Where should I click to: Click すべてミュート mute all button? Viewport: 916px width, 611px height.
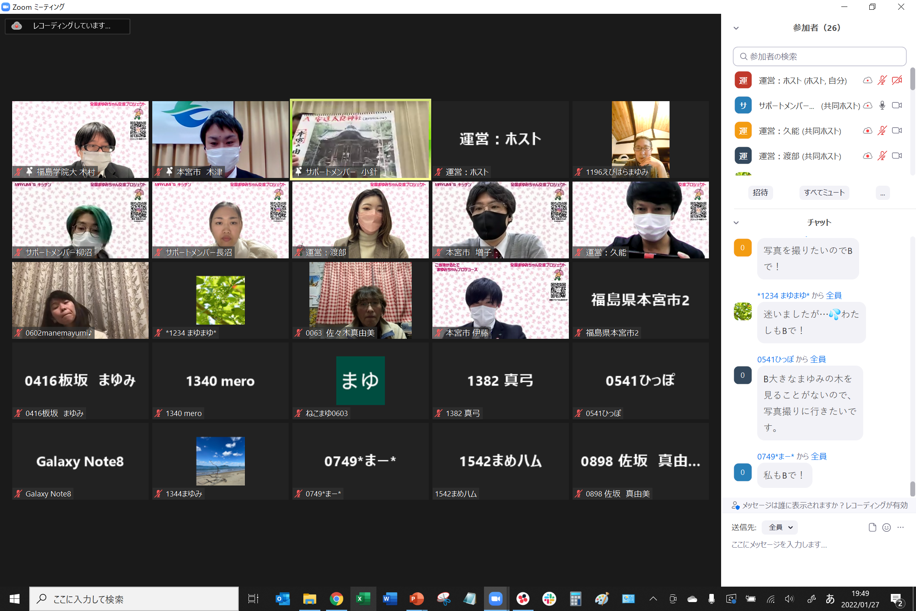824,193
